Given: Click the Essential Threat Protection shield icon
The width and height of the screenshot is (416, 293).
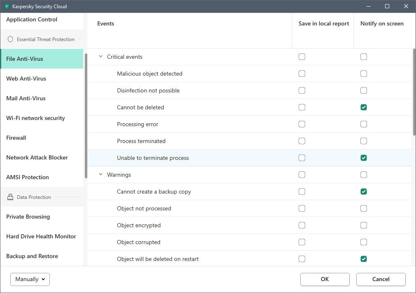Looking at the screenshot, I should (x=10, y=39).
